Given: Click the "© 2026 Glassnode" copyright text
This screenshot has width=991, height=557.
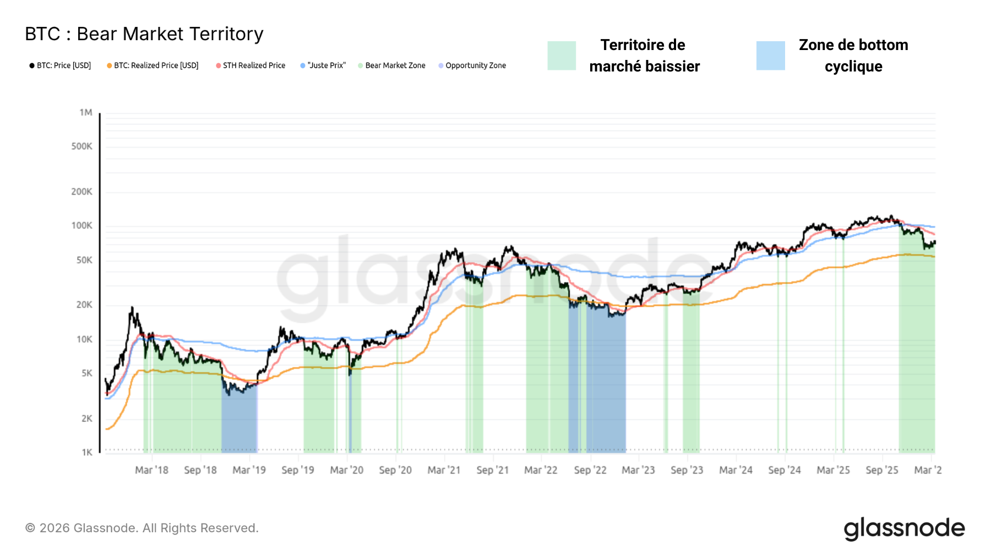Looking at the screenshot, I should click(141, 528).
